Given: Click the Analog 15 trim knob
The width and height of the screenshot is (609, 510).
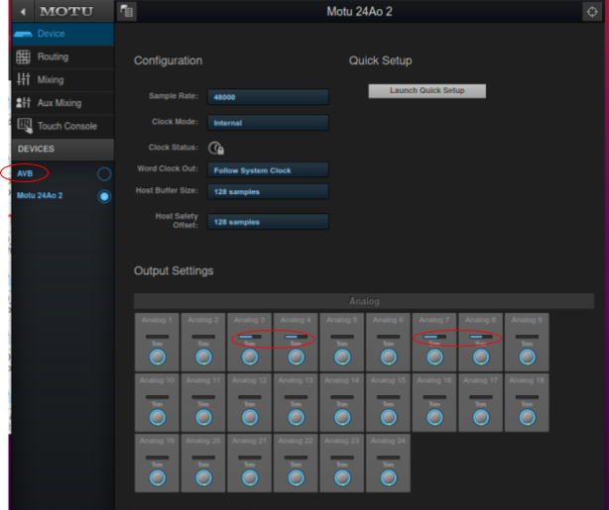Looking at the screenshot, I should click(389, 418).
